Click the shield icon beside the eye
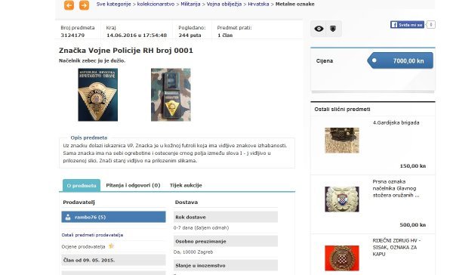The width and height of the screenshot is (453, 275). tap(333, 29)
